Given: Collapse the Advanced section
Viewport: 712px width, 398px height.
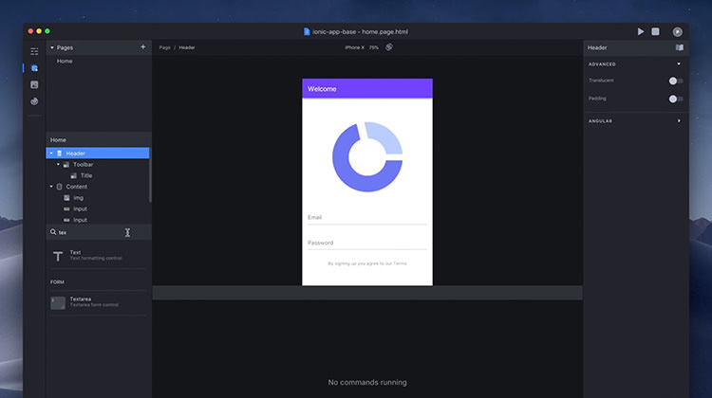Looking at the screenshot, I should click(678, 64).
